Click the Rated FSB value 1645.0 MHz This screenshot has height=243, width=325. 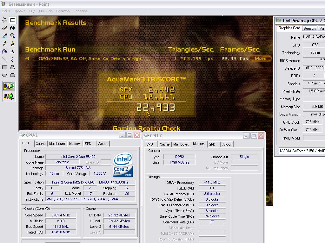coord(61,232)
